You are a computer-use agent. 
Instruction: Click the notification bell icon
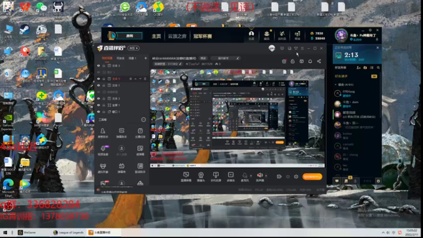[x=310, y=61]
